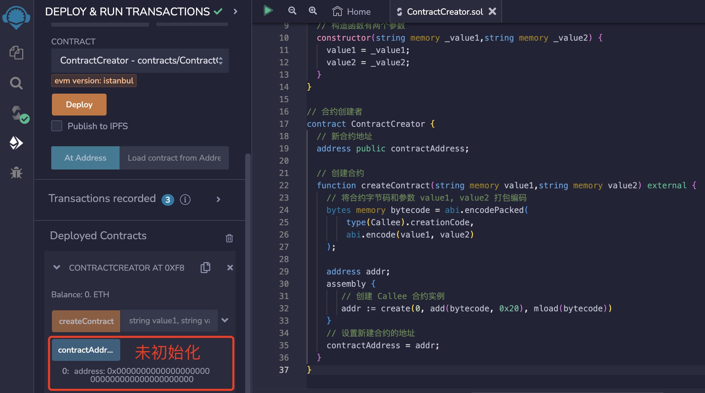Select the ContractCreator.sol editor tab

pos(444,12)
